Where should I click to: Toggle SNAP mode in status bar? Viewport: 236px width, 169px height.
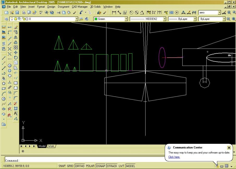pyautogui.click(x=62, y=166)
